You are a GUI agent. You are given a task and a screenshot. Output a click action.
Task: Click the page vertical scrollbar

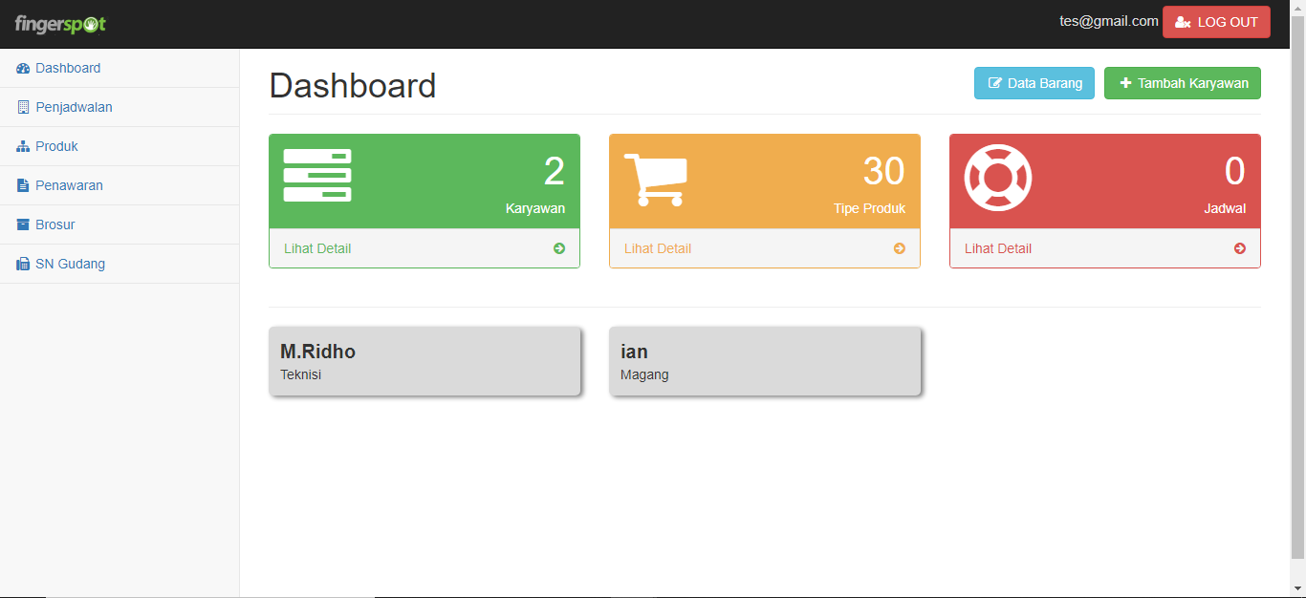pos(1297,287)
